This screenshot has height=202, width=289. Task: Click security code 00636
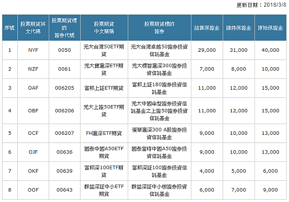coord(65,152)
